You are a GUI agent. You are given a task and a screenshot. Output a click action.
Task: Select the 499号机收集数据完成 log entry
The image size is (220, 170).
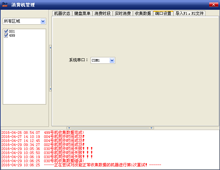[64, 133]
